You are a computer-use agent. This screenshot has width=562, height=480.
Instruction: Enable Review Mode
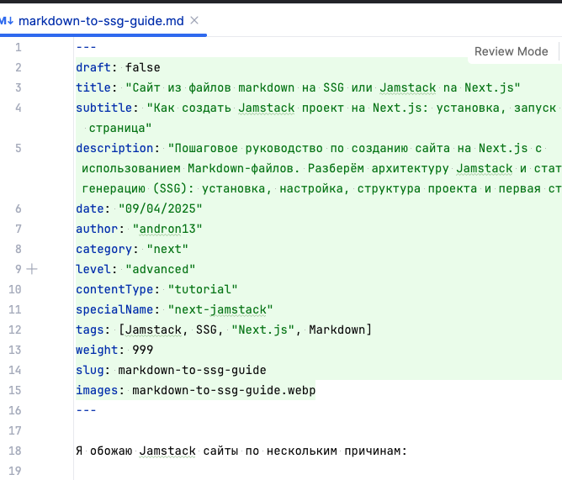pos(511,51)
